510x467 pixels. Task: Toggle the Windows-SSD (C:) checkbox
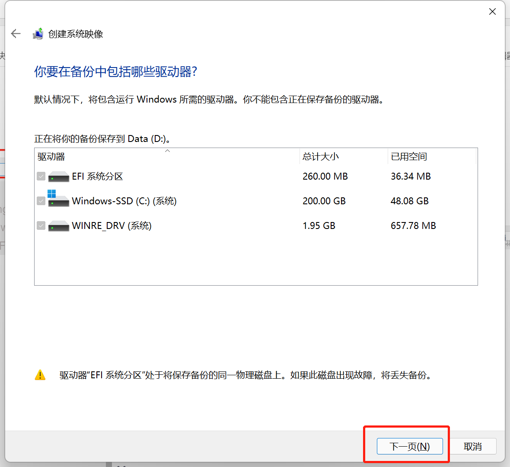point(41,201)
